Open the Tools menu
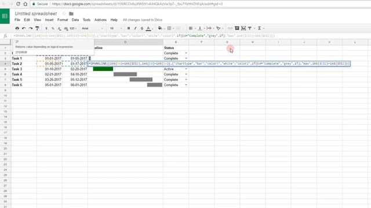This screenshot has width=371, height=208. [86, 20]
